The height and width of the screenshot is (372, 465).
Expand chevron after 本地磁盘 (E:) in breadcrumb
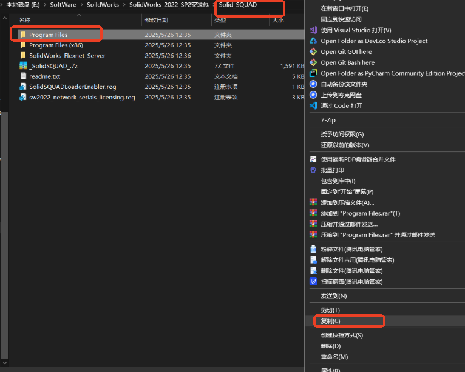tap(45, 5)
